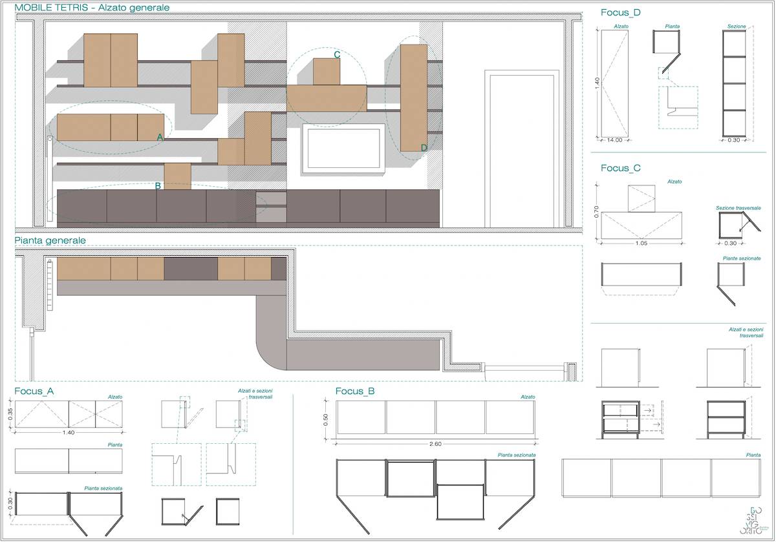
Task: Click "Alzati e sezioni trasversali" label in Focus_A
Action: (254, 394)
